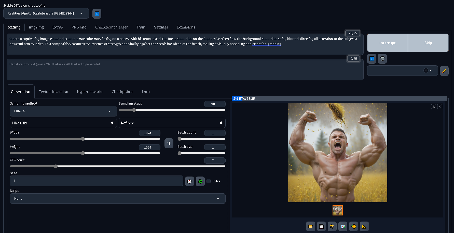This screenshot has height=233, width=454.
Task: Select the Checkpoints sub-tab
Action: point(122,92)
